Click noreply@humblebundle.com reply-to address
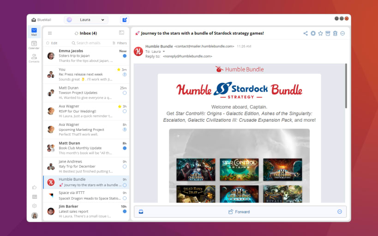378x236 pixels. tap(187, 56)
